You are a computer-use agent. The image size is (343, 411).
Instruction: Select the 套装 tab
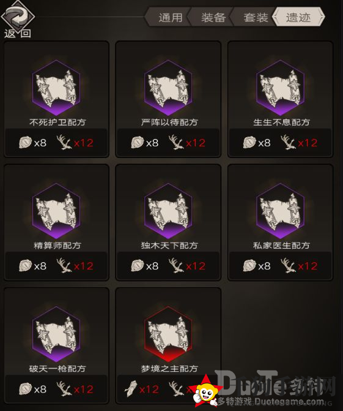click(x=256, y=18)
